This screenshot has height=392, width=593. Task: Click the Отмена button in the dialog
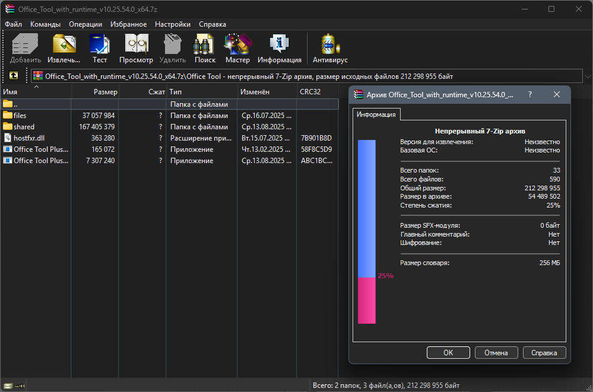[x=496, y=353]
